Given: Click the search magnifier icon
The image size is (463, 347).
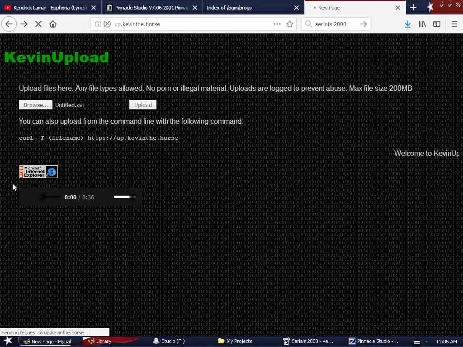Looking at the screenshot, I should 308,24.
